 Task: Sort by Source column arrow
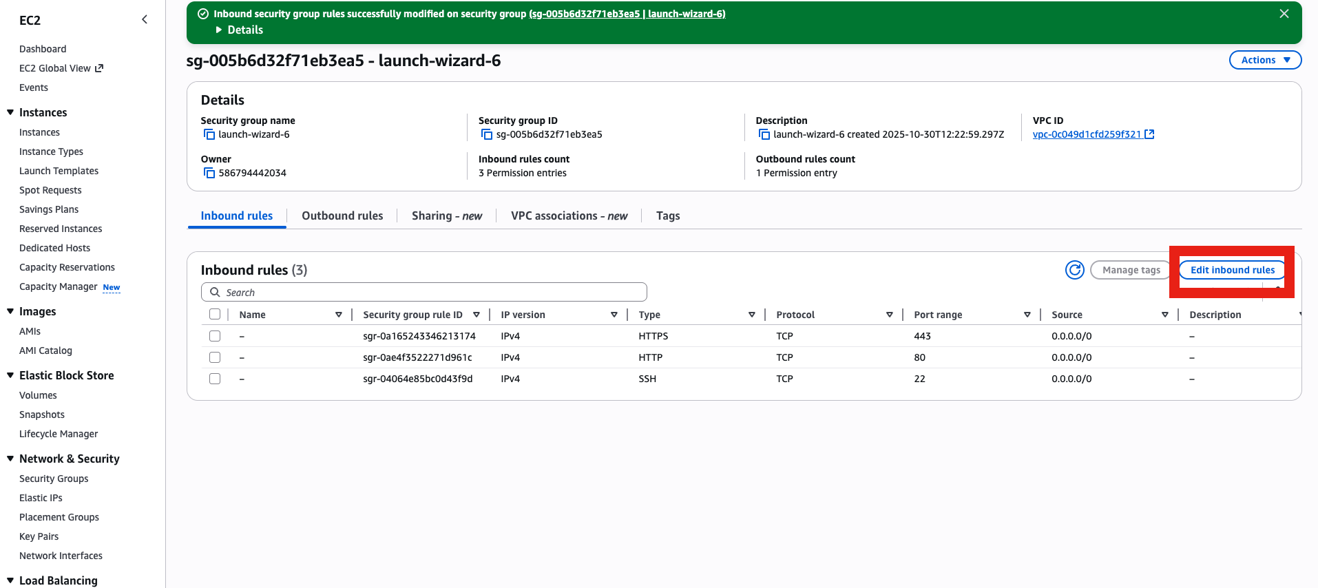tap(1165, 315)
